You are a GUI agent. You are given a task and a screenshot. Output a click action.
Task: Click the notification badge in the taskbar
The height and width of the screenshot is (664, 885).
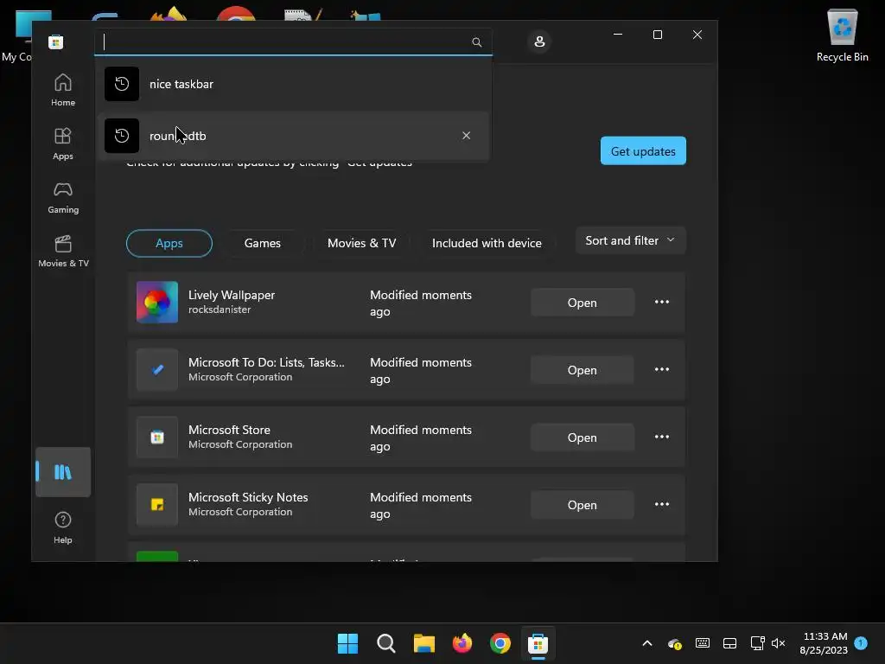tap(861, 642)
